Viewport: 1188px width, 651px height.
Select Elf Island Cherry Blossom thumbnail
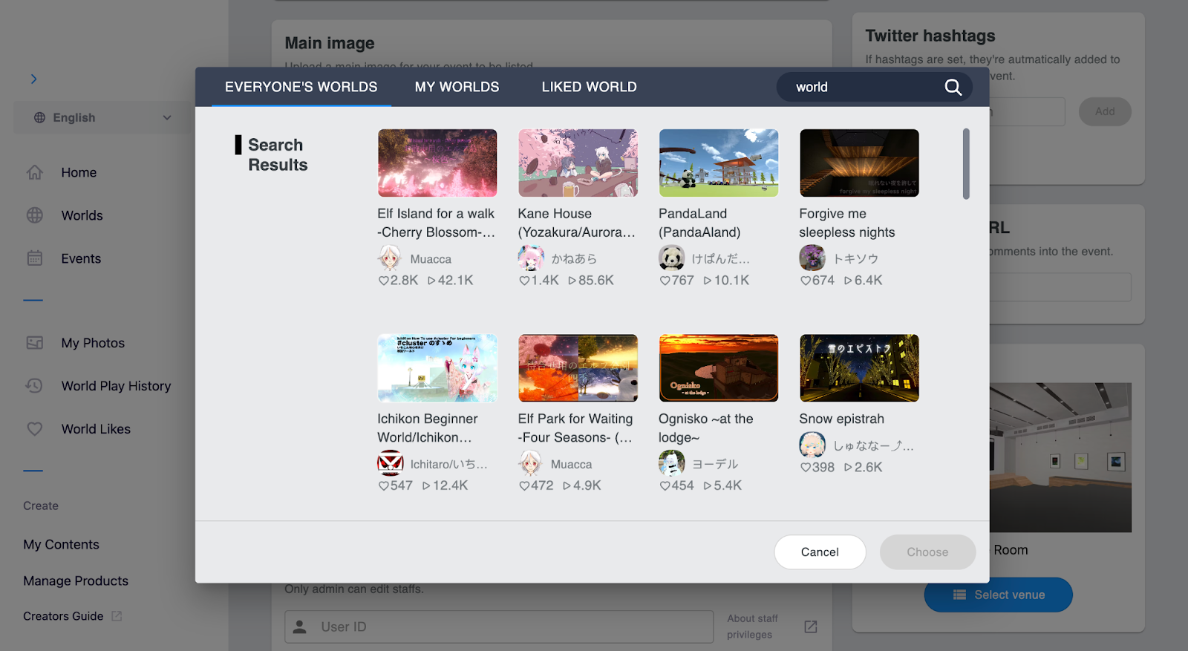click(437, 163)
